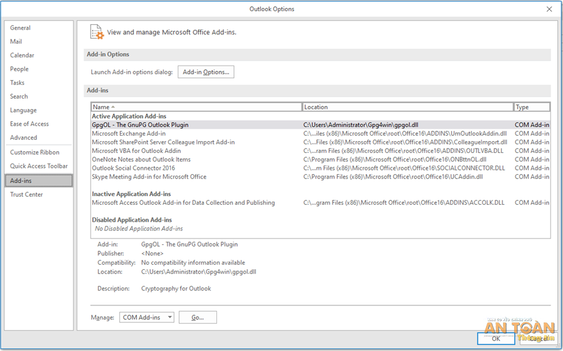
Task: Close the Outlook Options dialog
Action: click(549, 9)
